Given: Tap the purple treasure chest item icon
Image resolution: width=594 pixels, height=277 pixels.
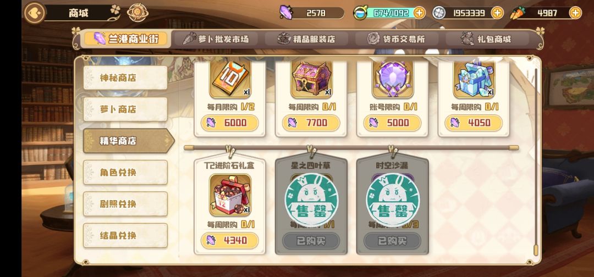Looking at the screenshot, I should click(311, 78).
